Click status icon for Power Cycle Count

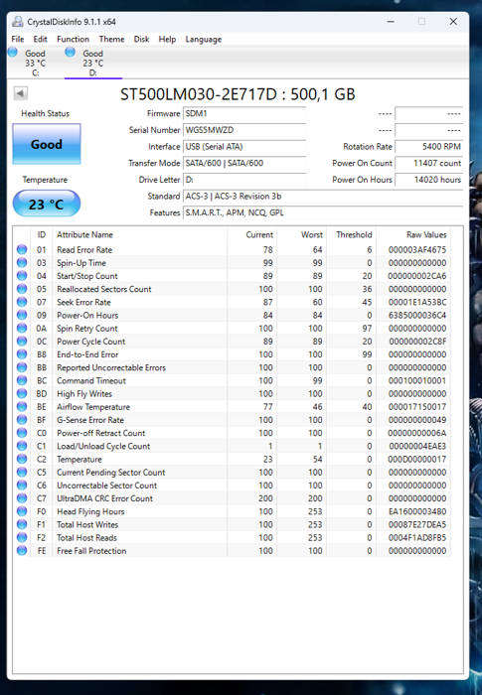pos(21,342)
